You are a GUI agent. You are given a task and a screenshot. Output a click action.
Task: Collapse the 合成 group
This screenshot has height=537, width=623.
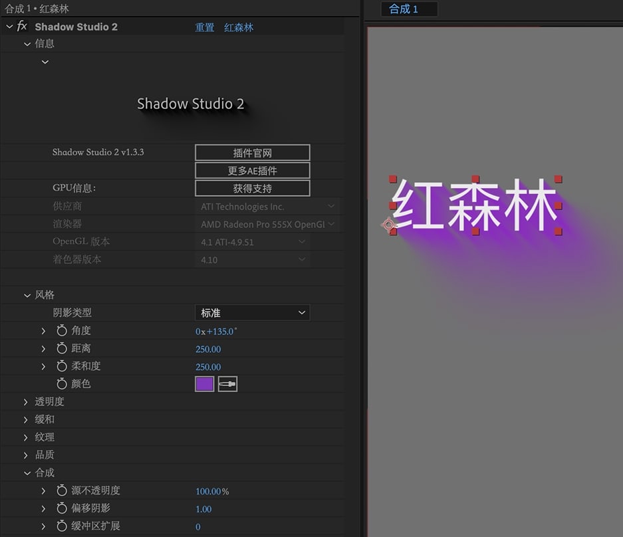click(27, 473)
